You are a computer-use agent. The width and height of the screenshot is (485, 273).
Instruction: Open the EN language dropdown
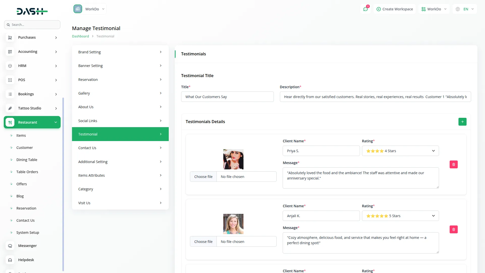click(x=465, y=9)
